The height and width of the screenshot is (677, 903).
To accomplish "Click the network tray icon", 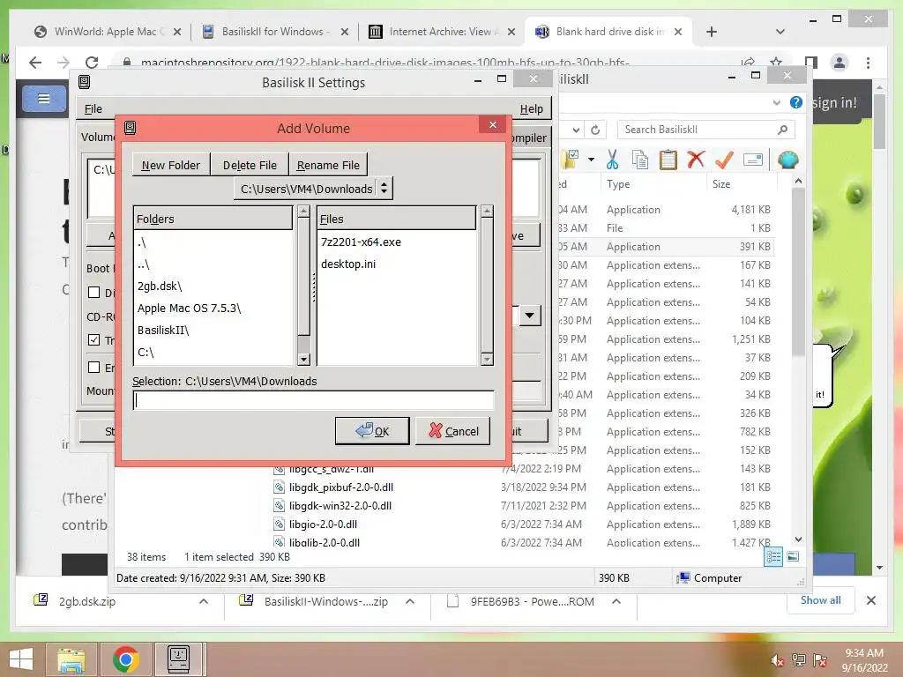I will click(798, 659).
